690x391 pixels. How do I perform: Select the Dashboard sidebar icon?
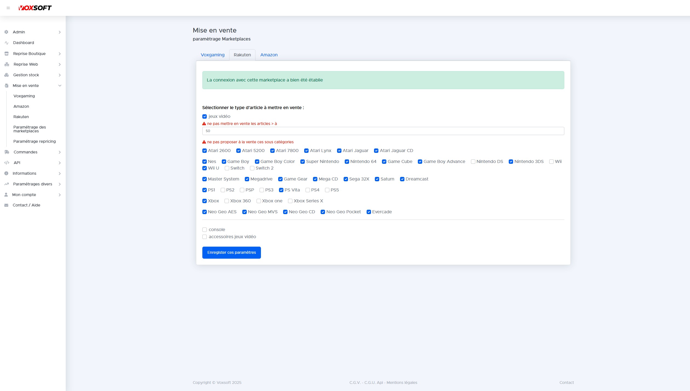(7, 43)
